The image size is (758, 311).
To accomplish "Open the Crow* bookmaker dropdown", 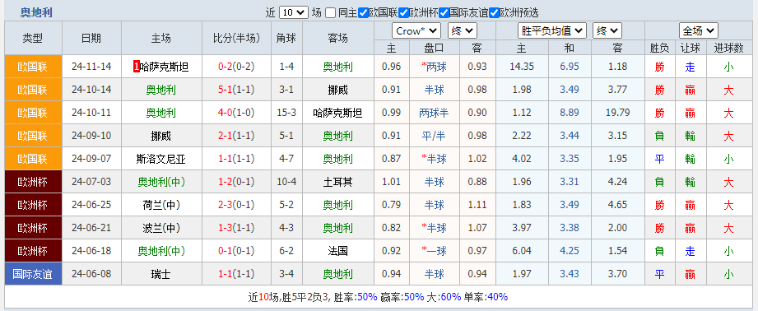I will (416, 31).
